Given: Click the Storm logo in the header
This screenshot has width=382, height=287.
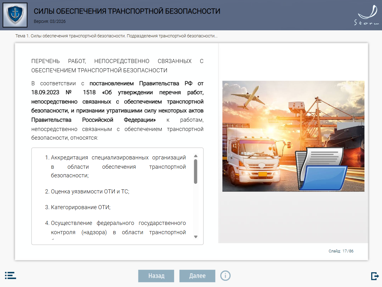Looking at the screenshot, I should (366, 15).
